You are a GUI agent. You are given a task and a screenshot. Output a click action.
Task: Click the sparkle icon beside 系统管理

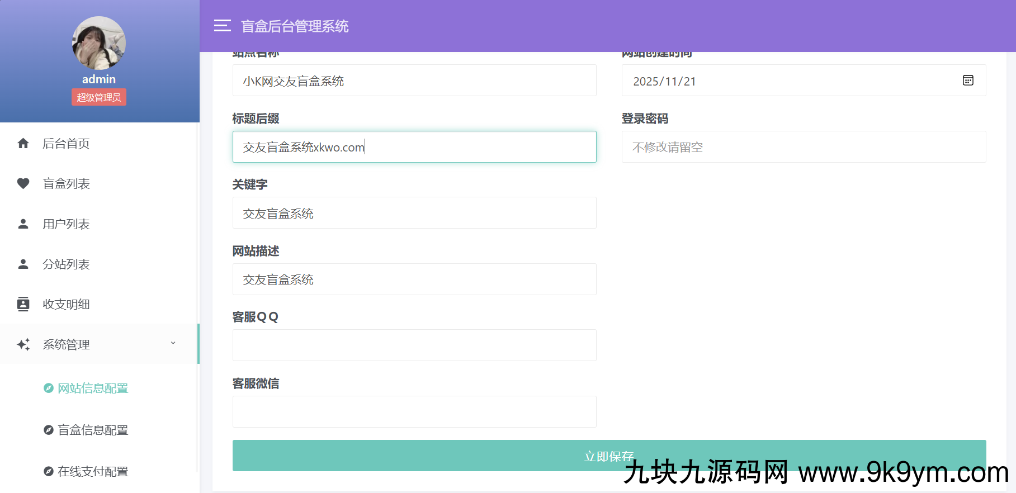pyautogui.click(x=23, y=344)
